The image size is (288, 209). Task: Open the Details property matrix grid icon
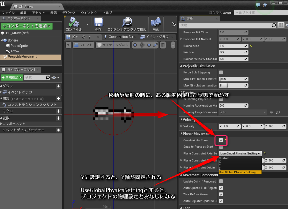(x=281, y=25)
